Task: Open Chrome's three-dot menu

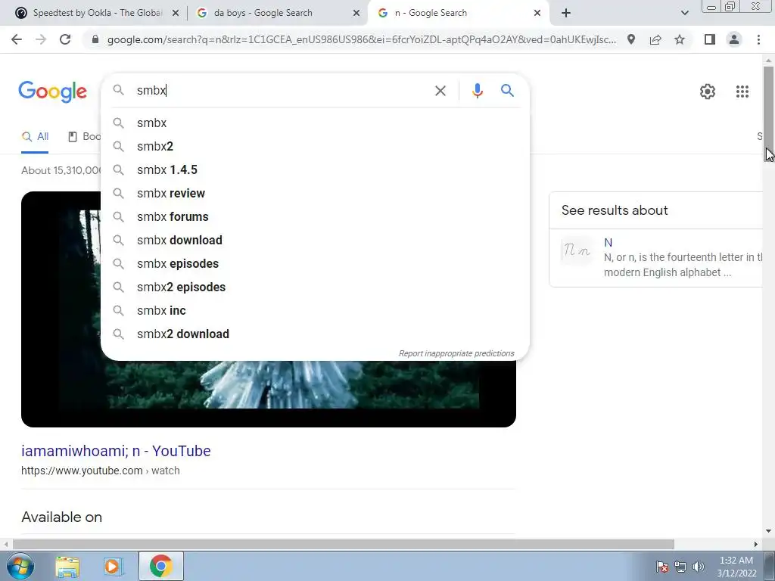Action: (758, 39)
